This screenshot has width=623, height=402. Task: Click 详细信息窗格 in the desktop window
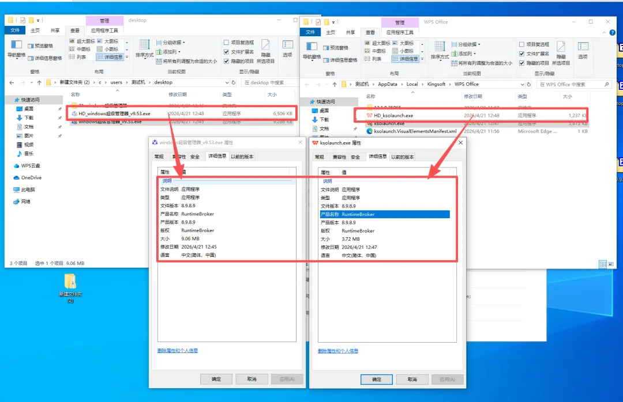[x=44, y=58]
